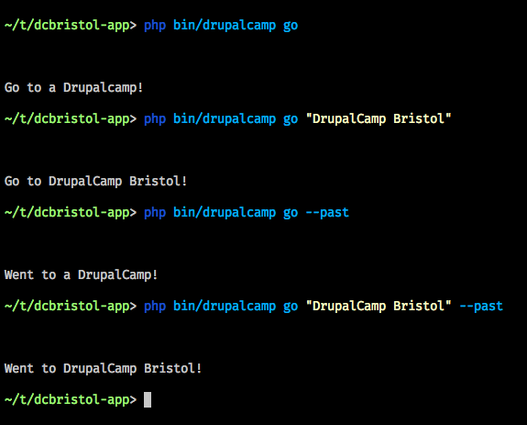Click the '--past' option in the third command
527x425 pixels.
[x=327, y=213]
